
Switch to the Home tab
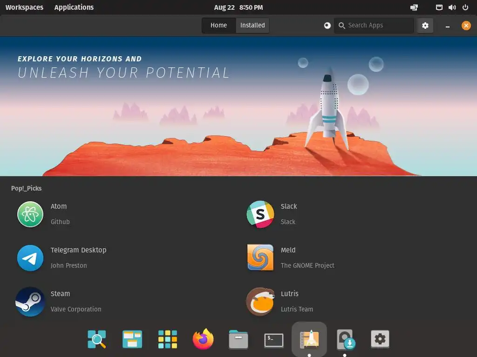coord(219,25)
